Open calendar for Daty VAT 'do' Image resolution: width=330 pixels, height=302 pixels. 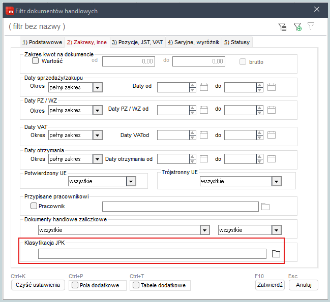[x=272, y=135]
